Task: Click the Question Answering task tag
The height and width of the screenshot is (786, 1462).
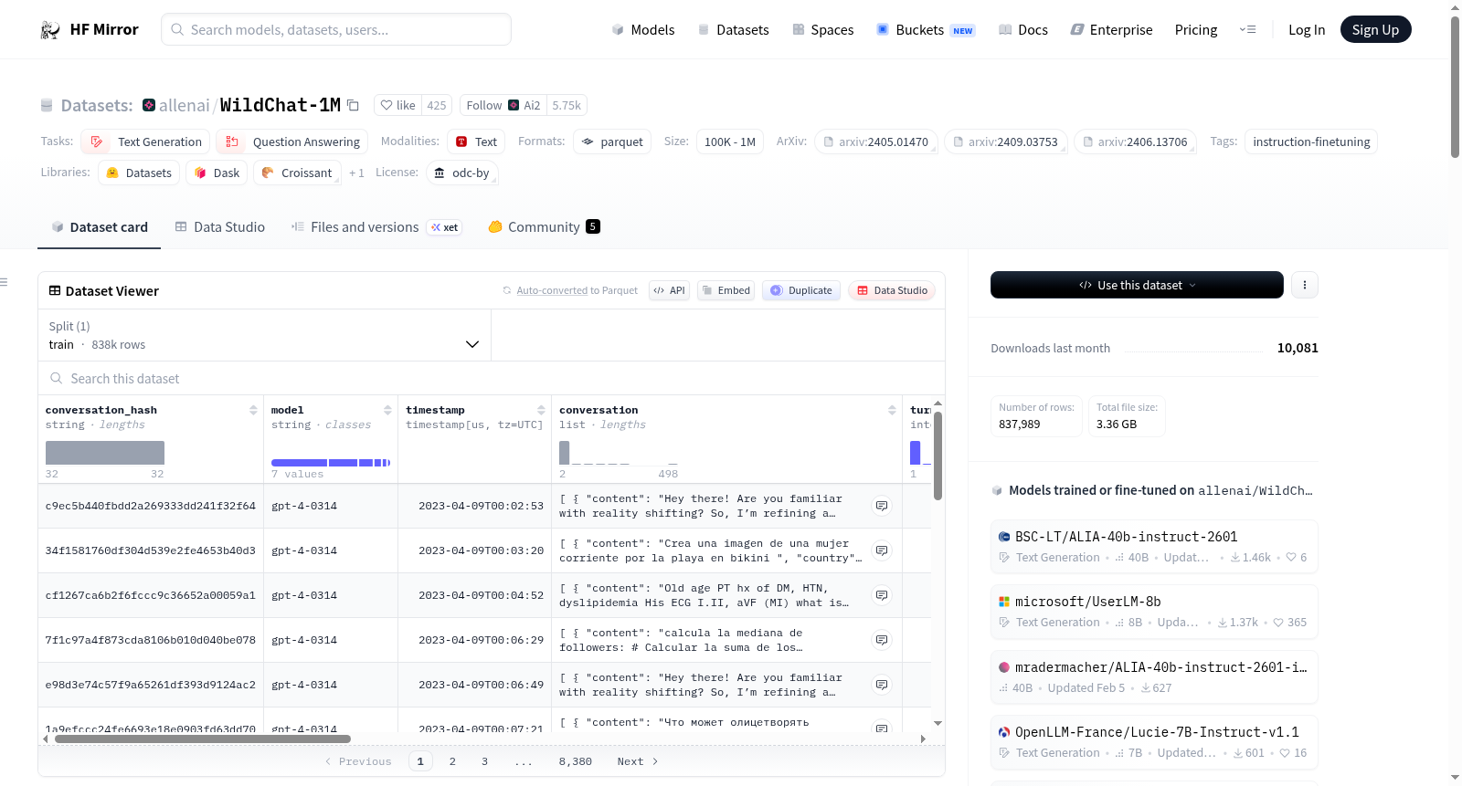Action: click(x=292, y=141)
